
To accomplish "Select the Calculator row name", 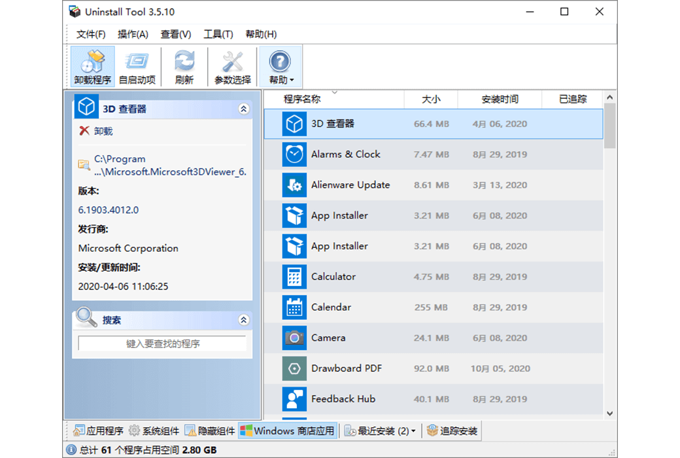I will click(333, 277).
